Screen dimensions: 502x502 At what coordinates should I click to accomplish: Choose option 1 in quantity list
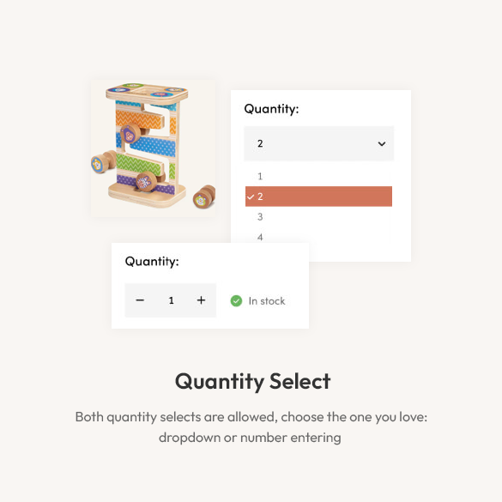click(x=318, y=176)
